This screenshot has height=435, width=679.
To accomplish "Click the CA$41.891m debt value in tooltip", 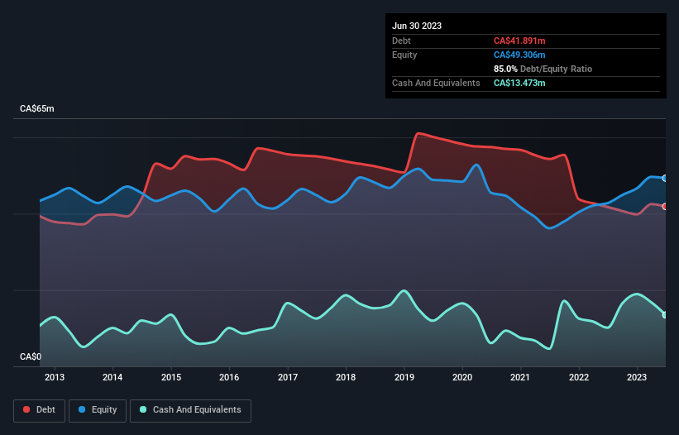I will pos(519,41).
